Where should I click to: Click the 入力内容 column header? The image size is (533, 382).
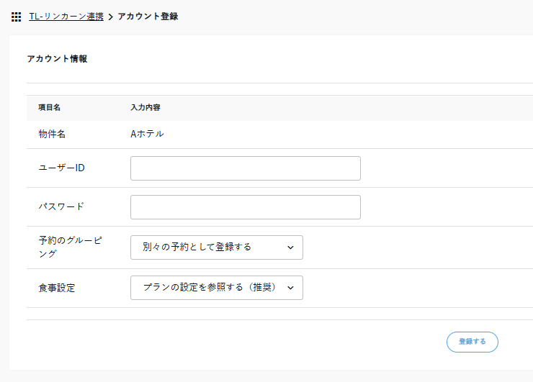point(145,107)
